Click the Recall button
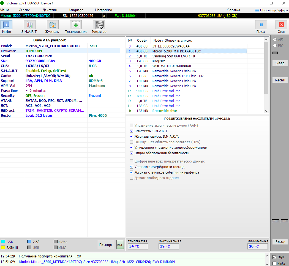This screenshot has height=266, width=289. click(x=280, y=80)
